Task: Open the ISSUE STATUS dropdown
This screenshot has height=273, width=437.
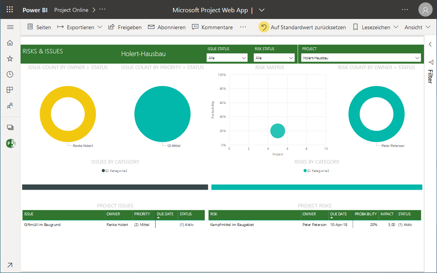Action: point(227,58)
